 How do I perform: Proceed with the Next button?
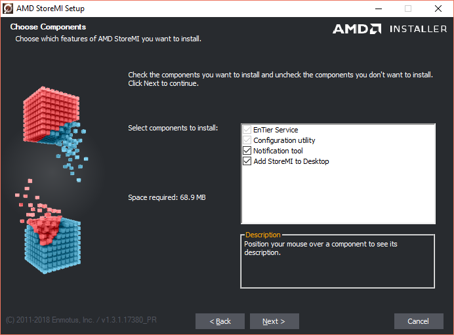tap(274, 321)
